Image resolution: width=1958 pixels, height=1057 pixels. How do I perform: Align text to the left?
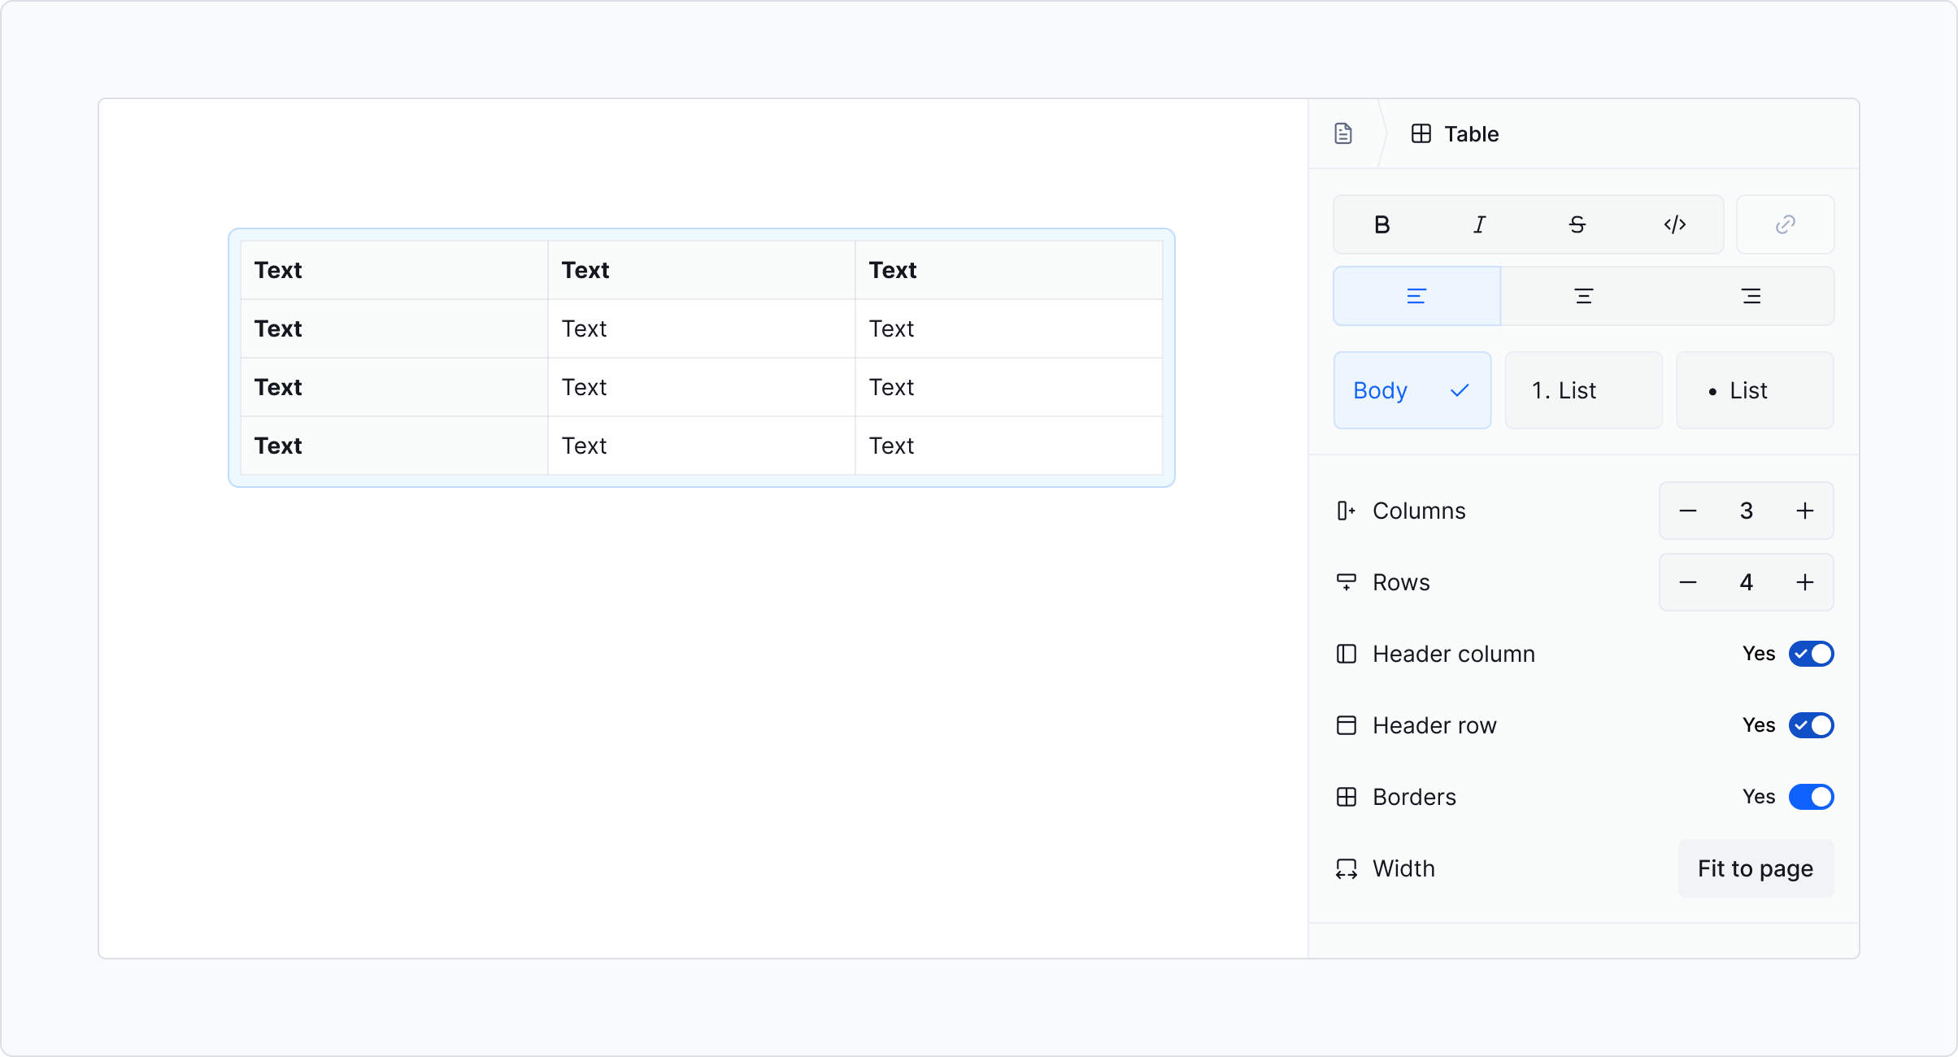click(1416, 296)
